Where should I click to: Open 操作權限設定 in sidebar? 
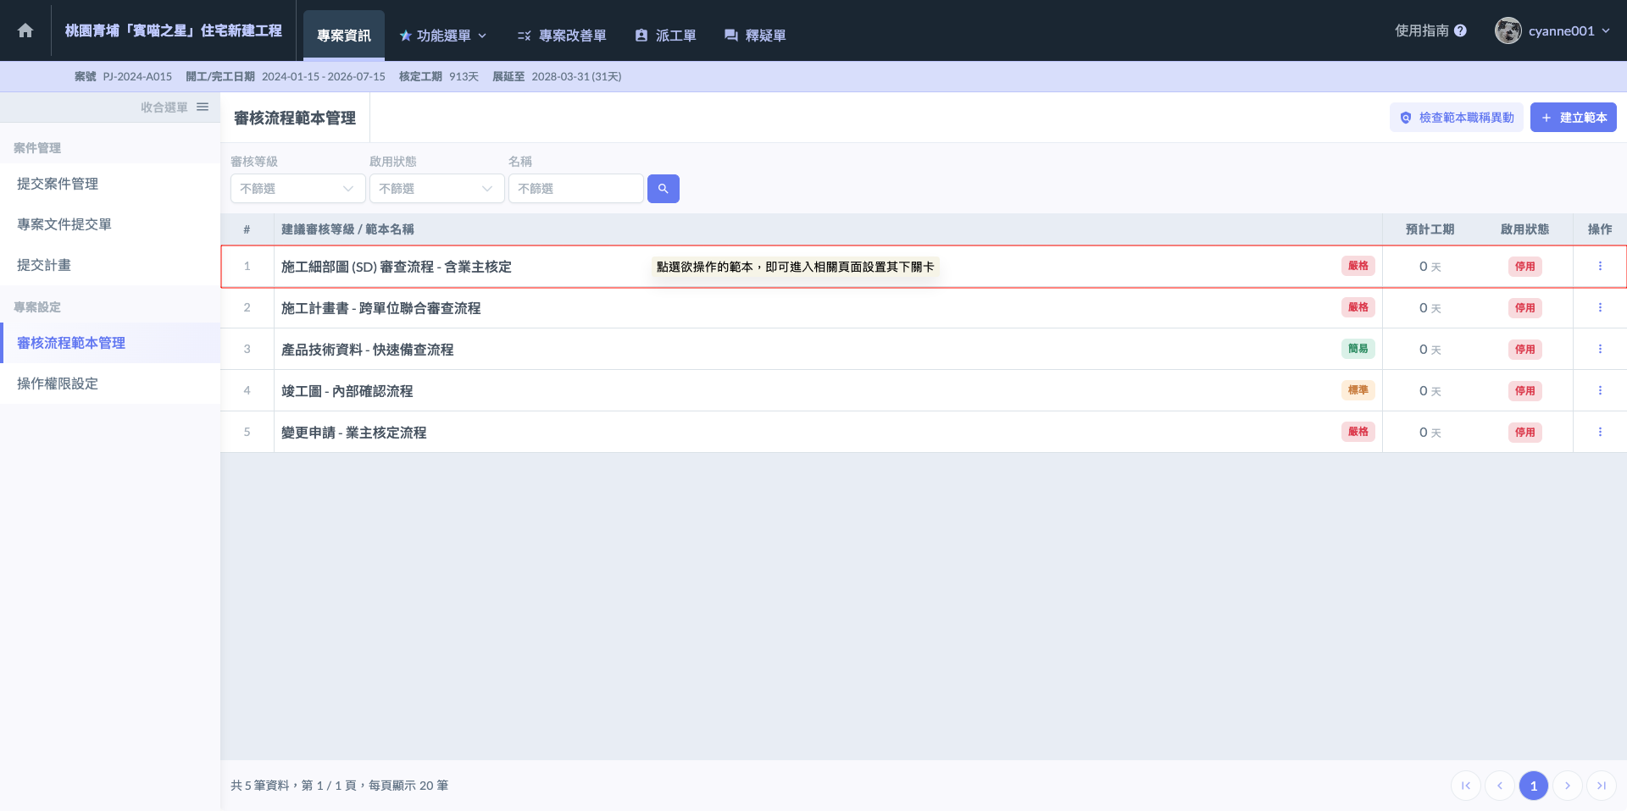click(x=110, y=383)
